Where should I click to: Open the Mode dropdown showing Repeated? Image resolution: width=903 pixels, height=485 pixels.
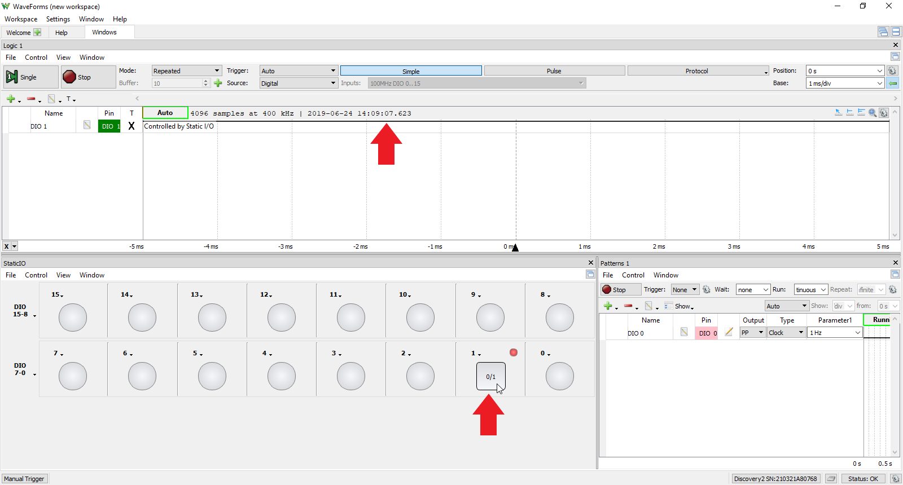point(186,71)
